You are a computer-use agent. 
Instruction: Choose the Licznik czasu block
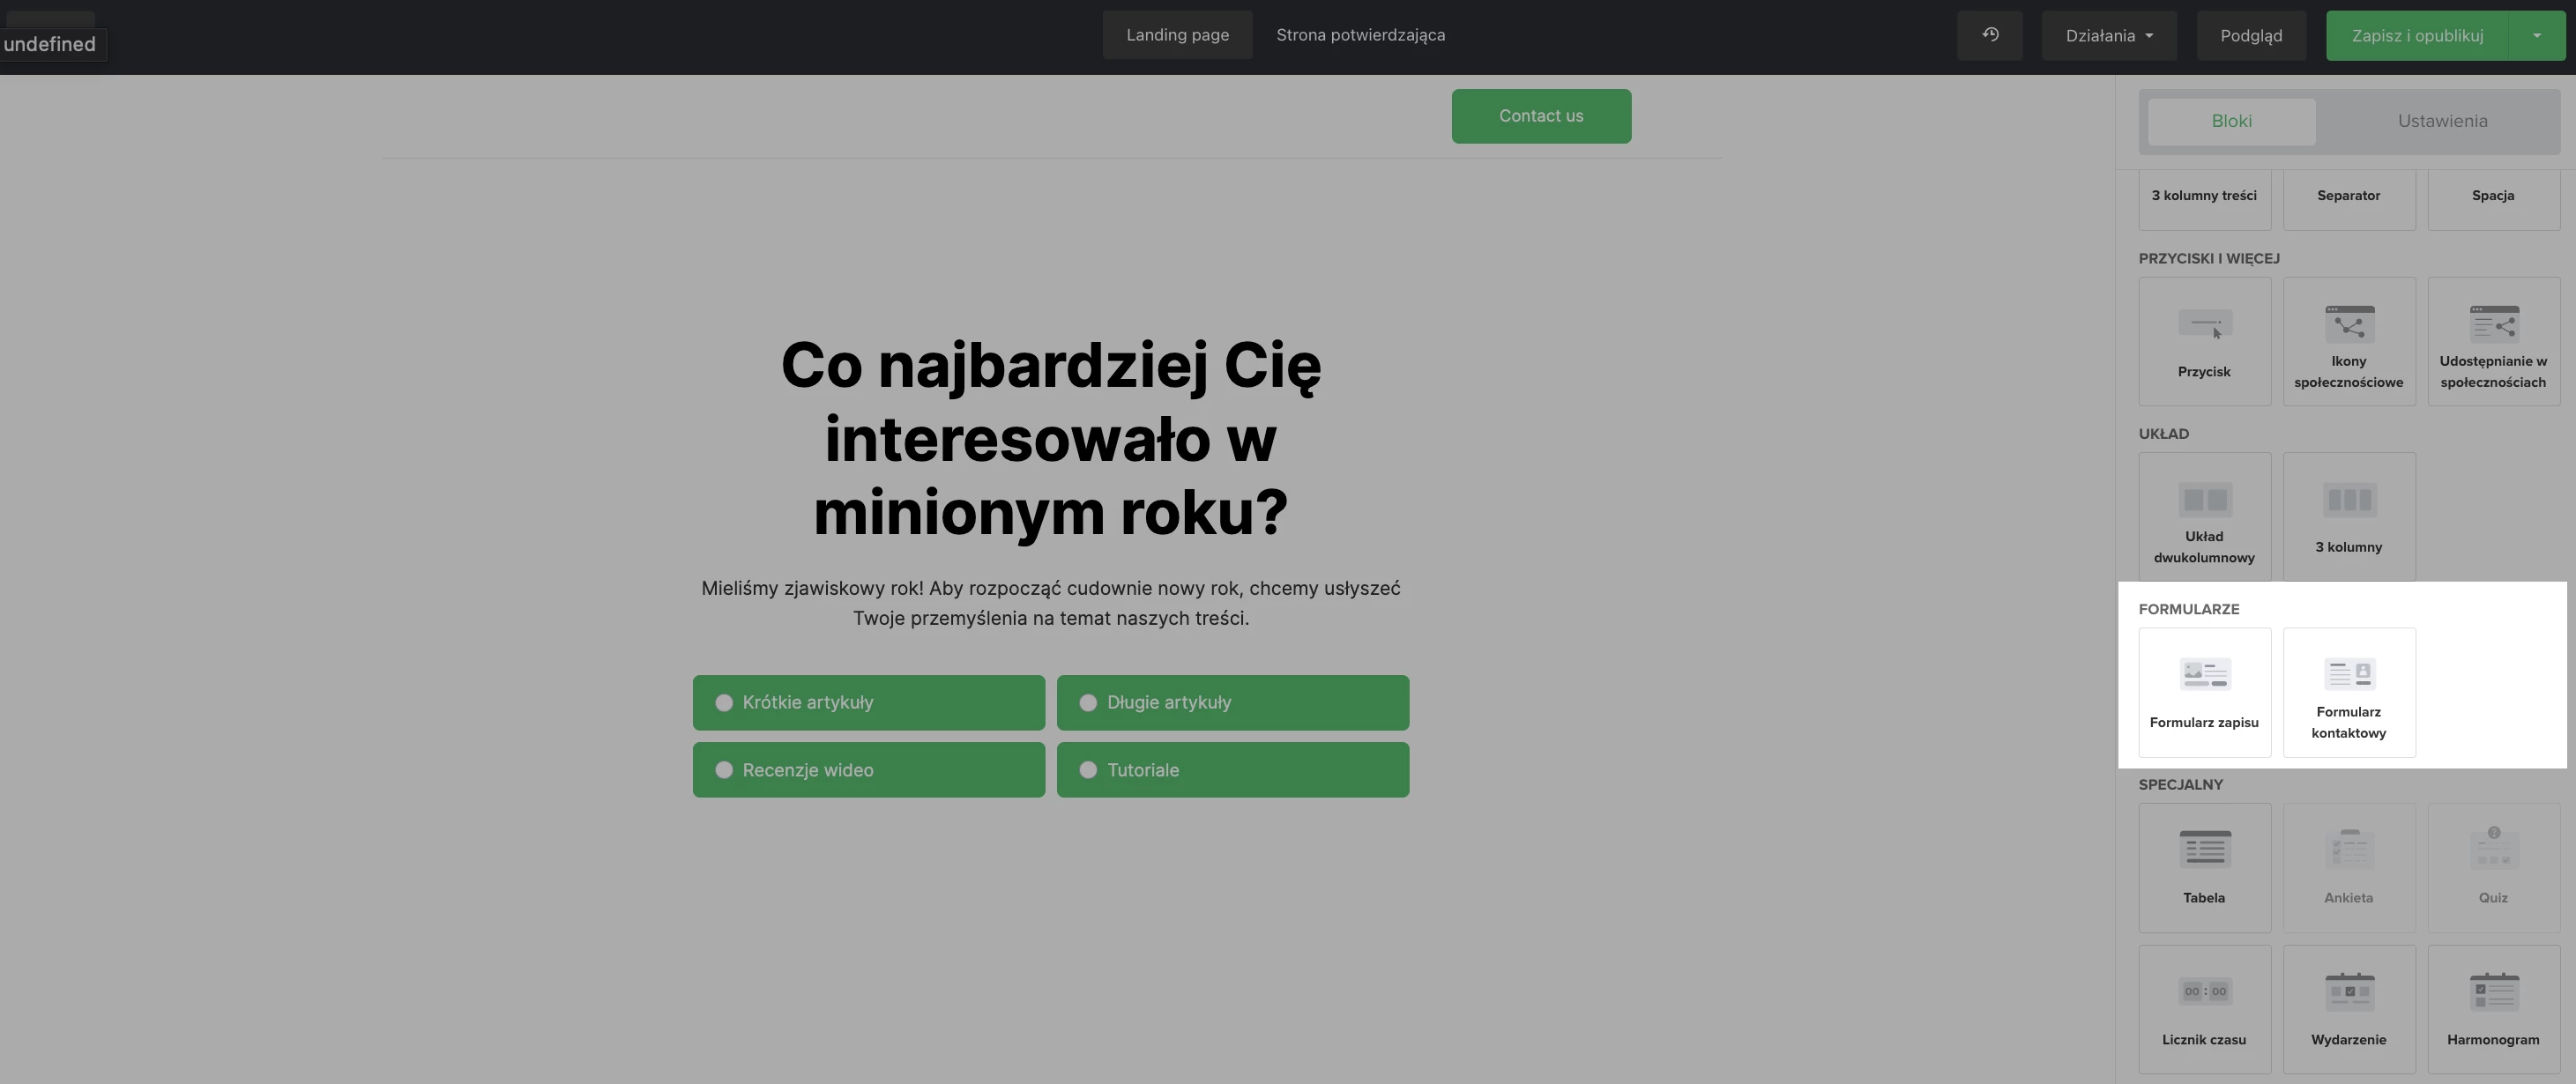click(x=2204, y=1008)
